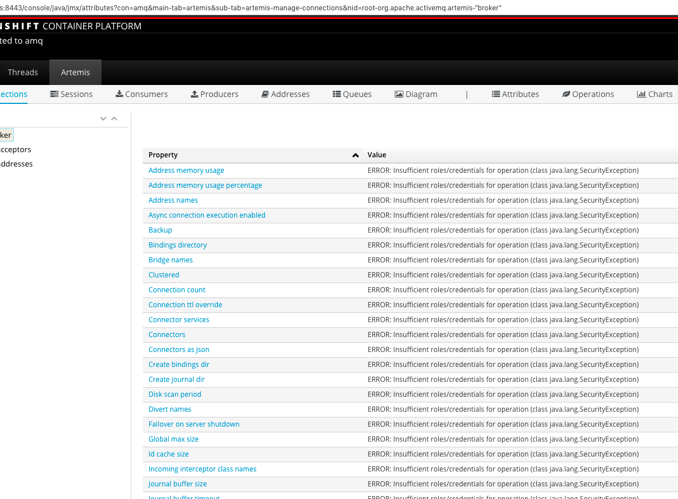
Task: Open Id cache size property
Action: click(x=168, y=454)
